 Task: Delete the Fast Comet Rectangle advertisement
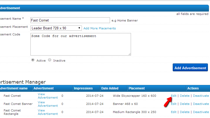(x=185, y=112)
